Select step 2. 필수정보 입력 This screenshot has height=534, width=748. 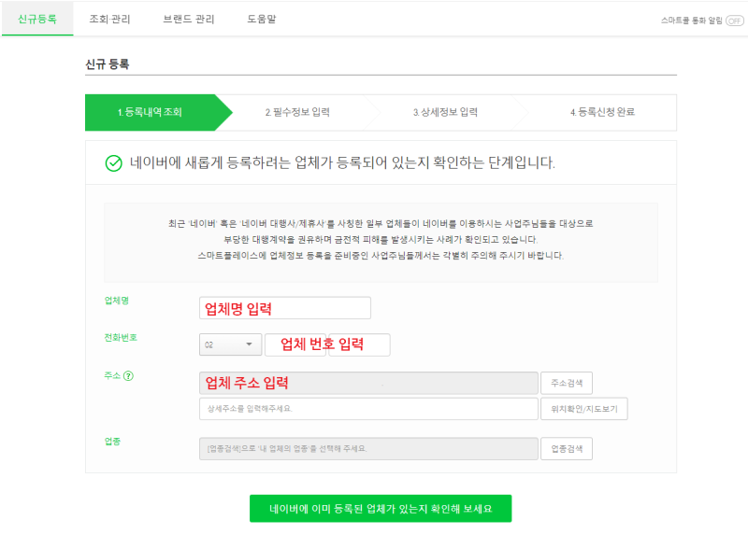pyautogui.click(x=297, y=112)
